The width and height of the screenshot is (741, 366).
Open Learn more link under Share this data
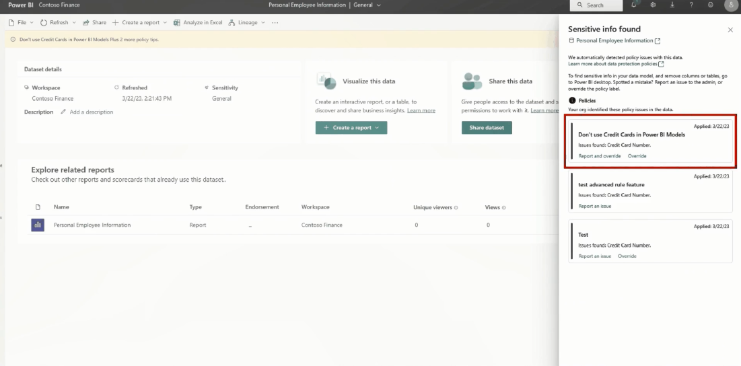(x=544, y=110)
